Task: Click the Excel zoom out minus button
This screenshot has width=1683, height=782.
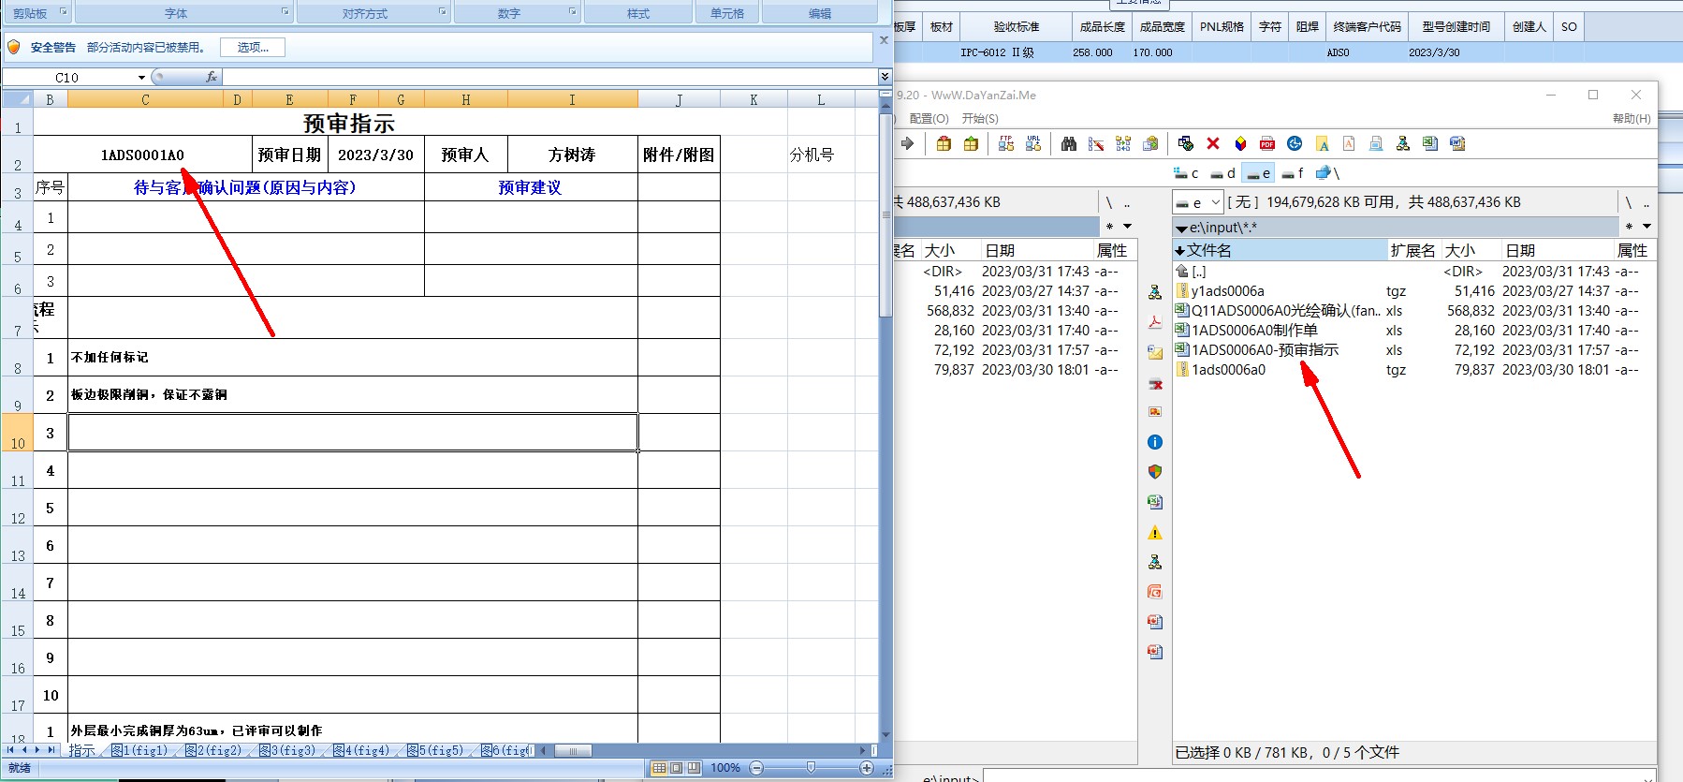Action: tap(756, 768)
